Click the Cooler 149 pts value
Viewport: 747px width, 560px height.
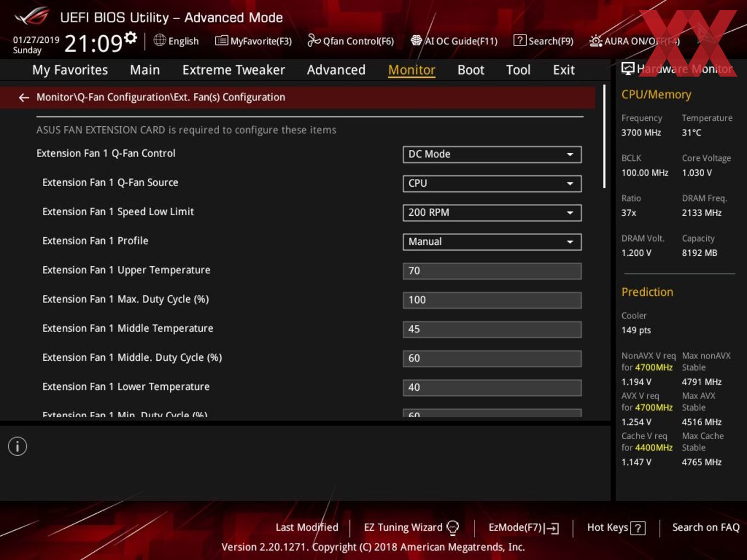click(x=636, y=330)
